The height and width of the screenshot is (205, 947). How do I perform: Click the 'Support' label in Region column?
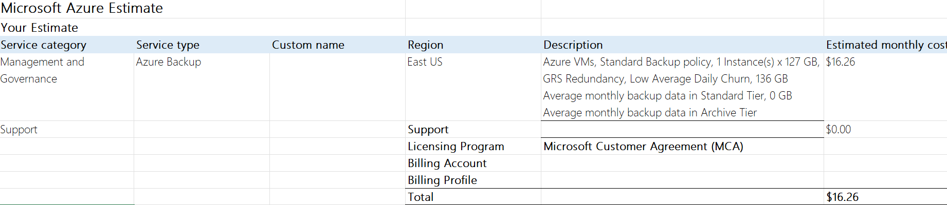click(x=473, y=129)
